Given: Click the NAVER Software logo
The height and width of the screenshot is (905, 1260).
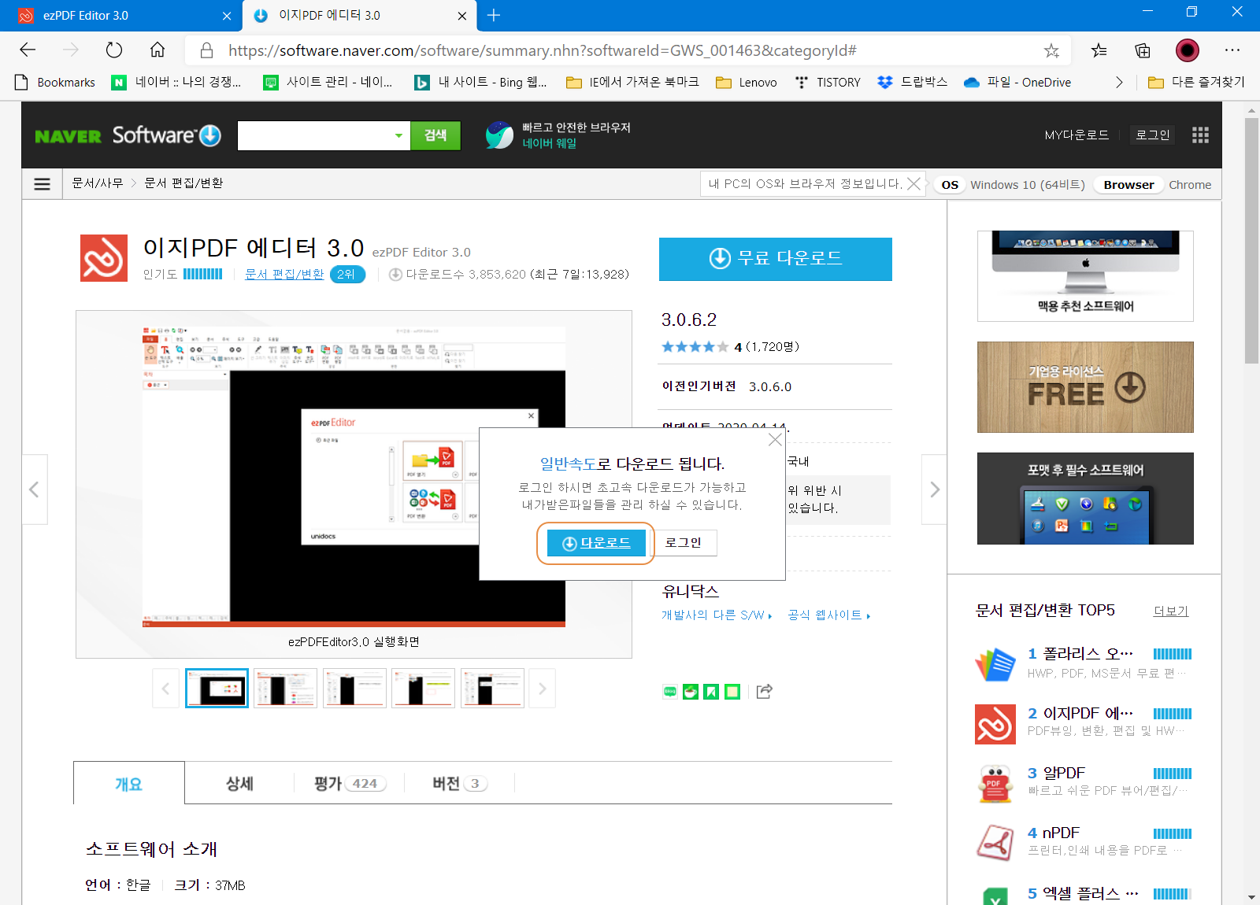Looking at the screenshot, I should (128, 135).
